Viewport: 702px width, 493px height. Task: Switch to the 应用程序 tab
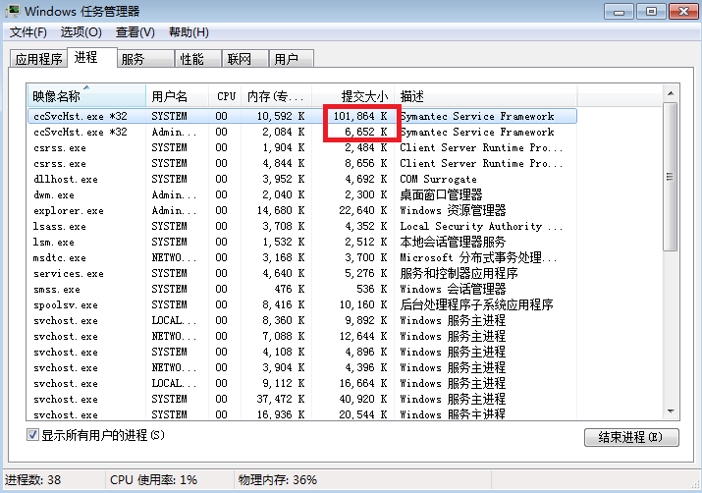coord(39,59)
